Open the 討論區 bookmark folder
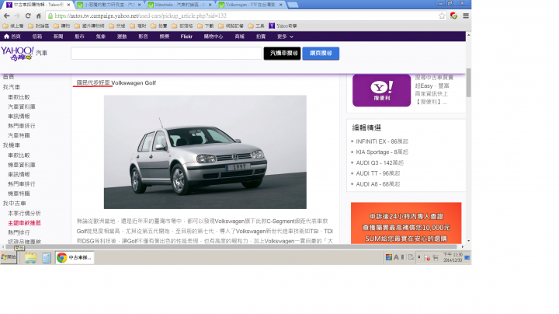The width and height of the screenshot is (559, 314). pyautogui.click(x=39, y=26)
